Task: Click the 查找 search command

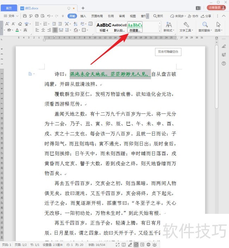Action: [x=158, y=16]
